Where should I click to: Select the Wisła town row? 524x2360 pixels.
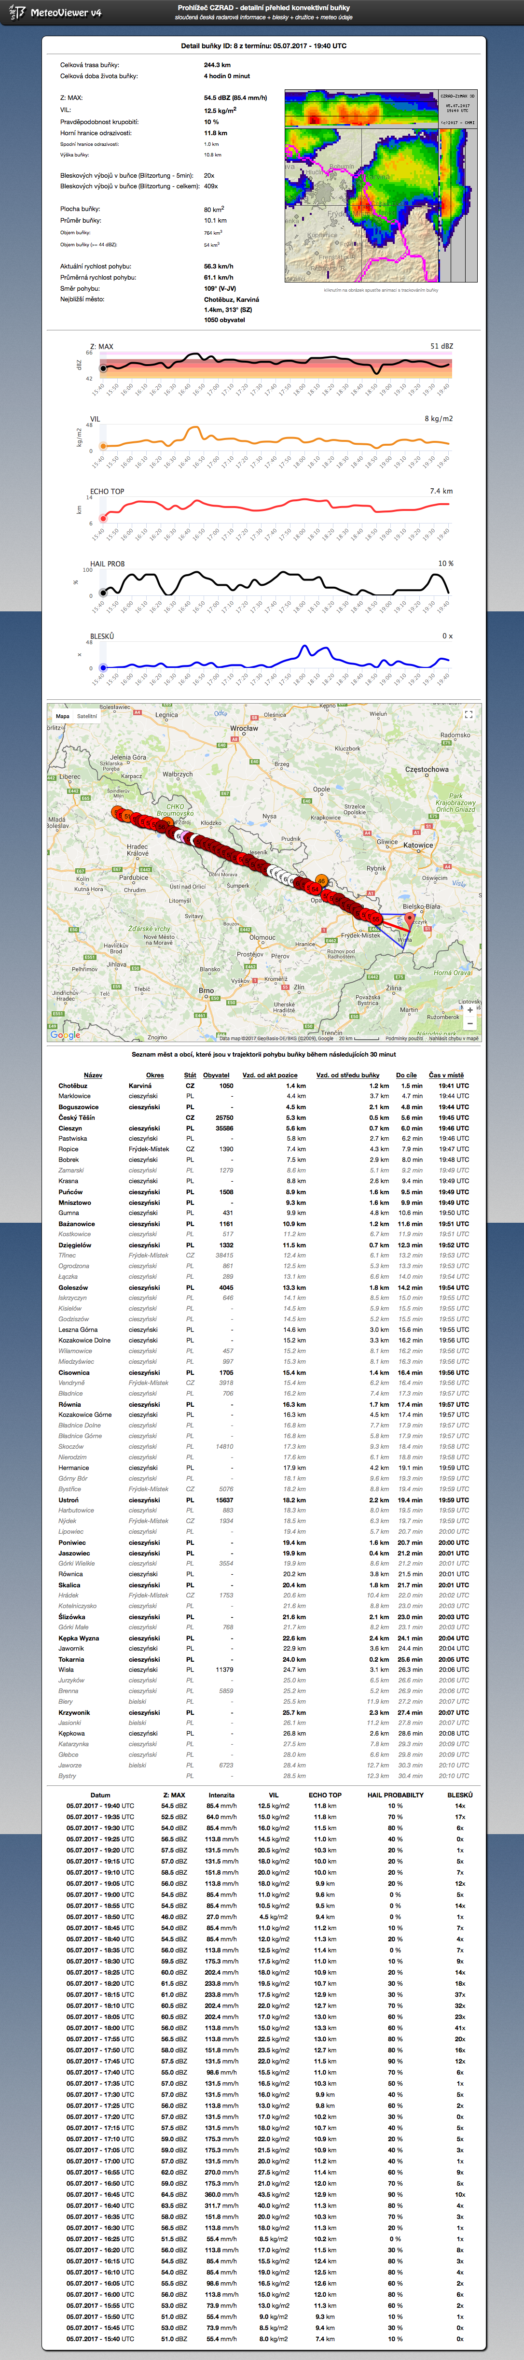click(263, 1670)
